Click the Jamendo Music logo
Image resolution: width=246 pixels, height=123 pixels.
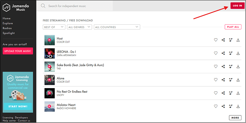coord(17,7)
